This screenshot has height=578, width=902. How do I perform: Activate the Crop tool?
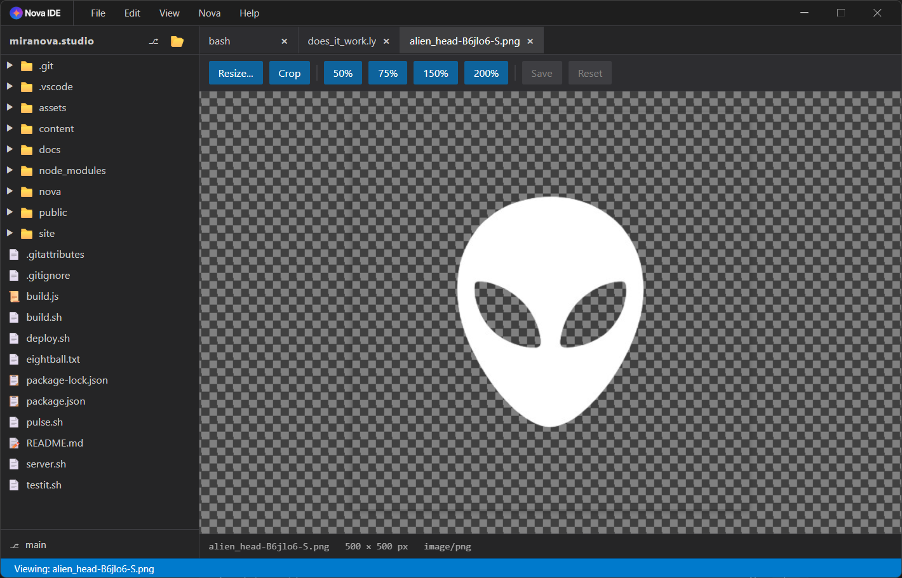289,72
